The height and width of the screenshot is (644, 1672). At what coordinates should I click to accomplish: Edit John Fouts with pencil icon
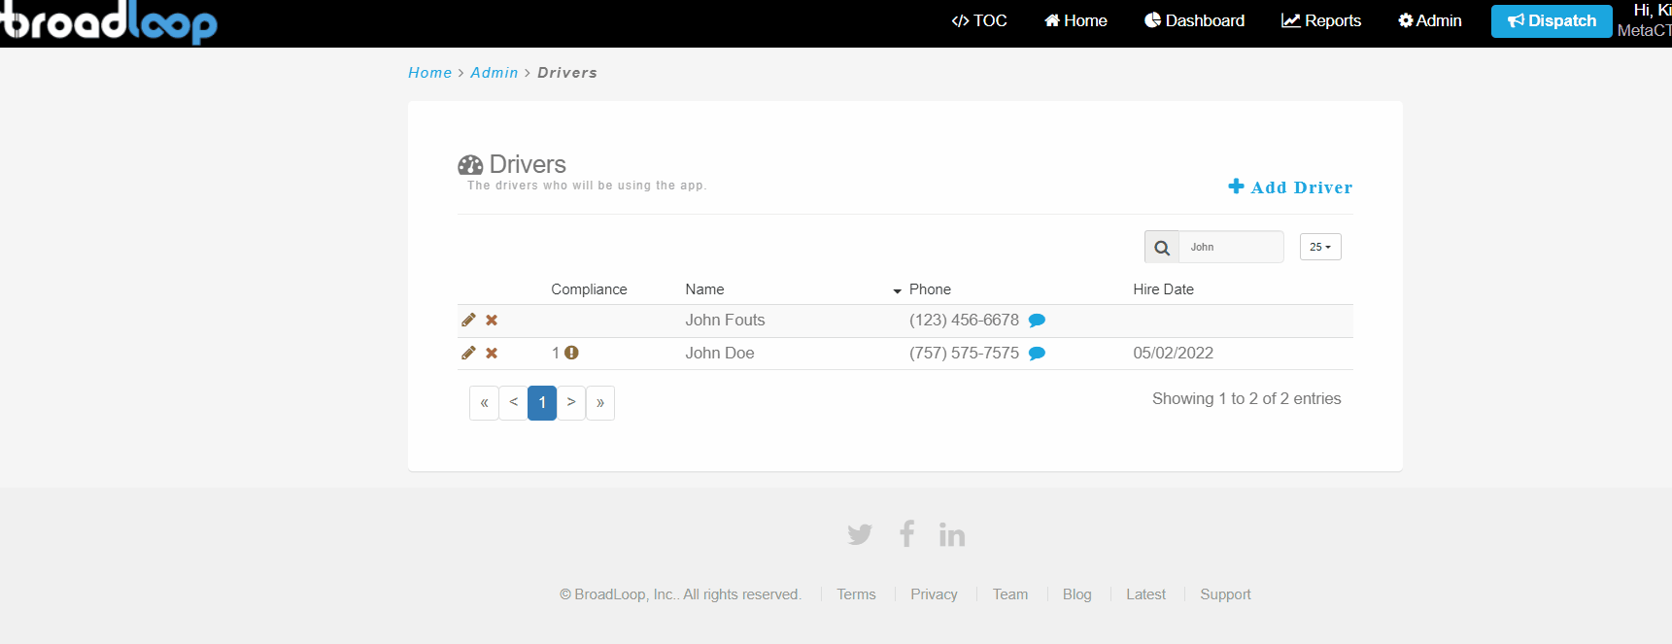click(x=468, y=320)
